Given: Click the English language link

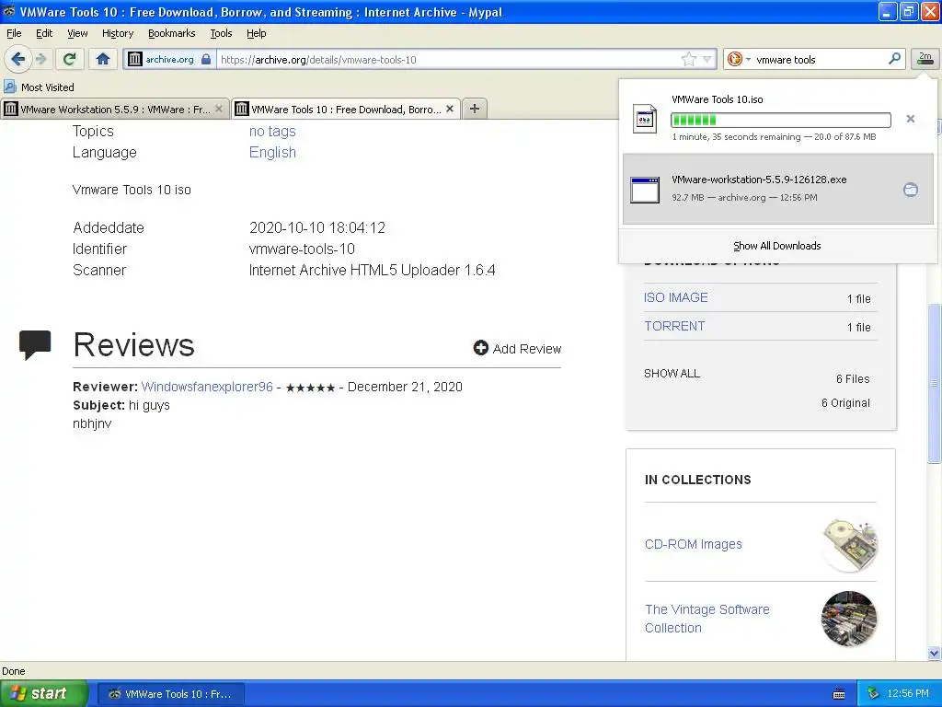Looking at the screenshot, I should pyautogui.click(x=272, y=153).
